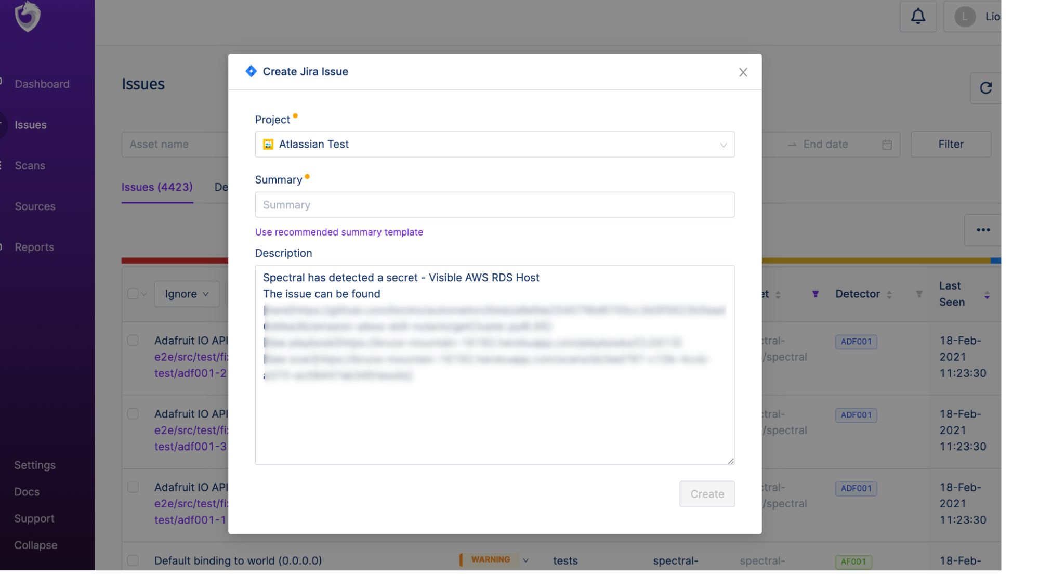1039x574 pixels.
Task: Click Use recommended summary template link
Action: pos(339,232)
